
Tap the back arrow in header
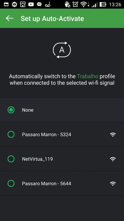pos(10,18)
